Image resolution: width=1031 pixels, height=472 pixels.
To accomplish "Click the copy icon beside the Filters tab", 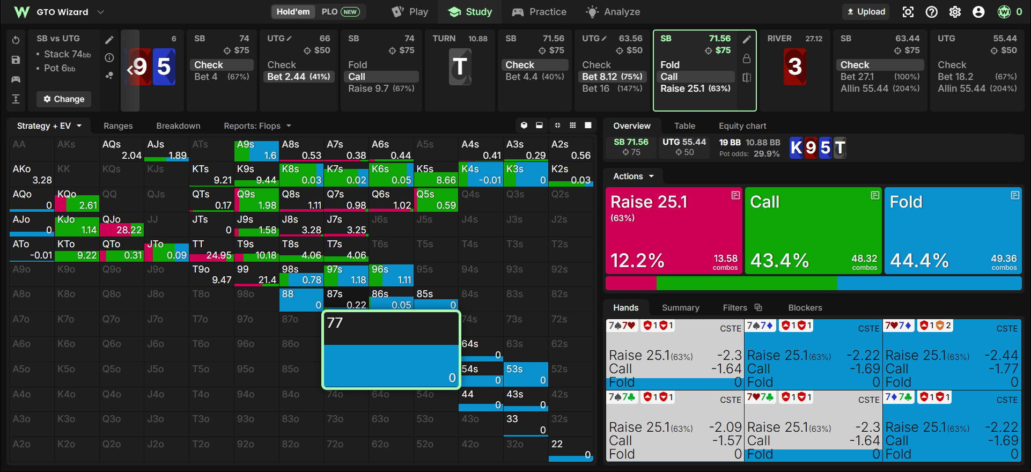I will click(x=758, y=307).
